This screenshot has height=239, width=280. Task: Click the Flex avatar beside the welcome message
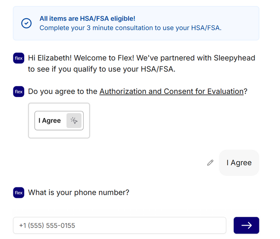point(19,58)
